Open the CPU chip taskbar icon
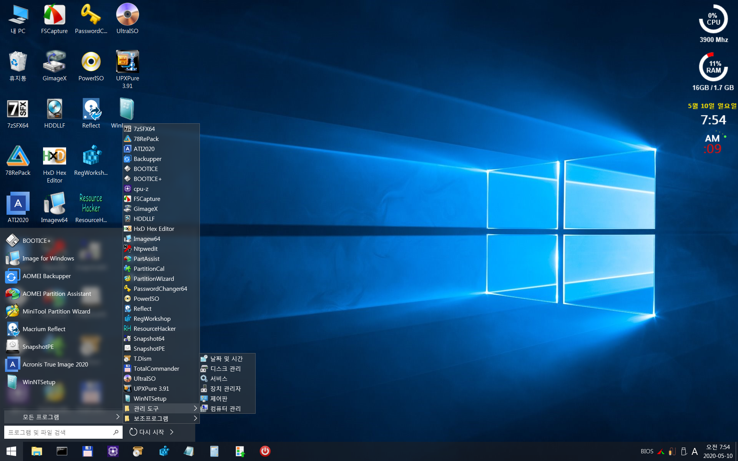Screen dimensions: 738x461 pos(113,451)
